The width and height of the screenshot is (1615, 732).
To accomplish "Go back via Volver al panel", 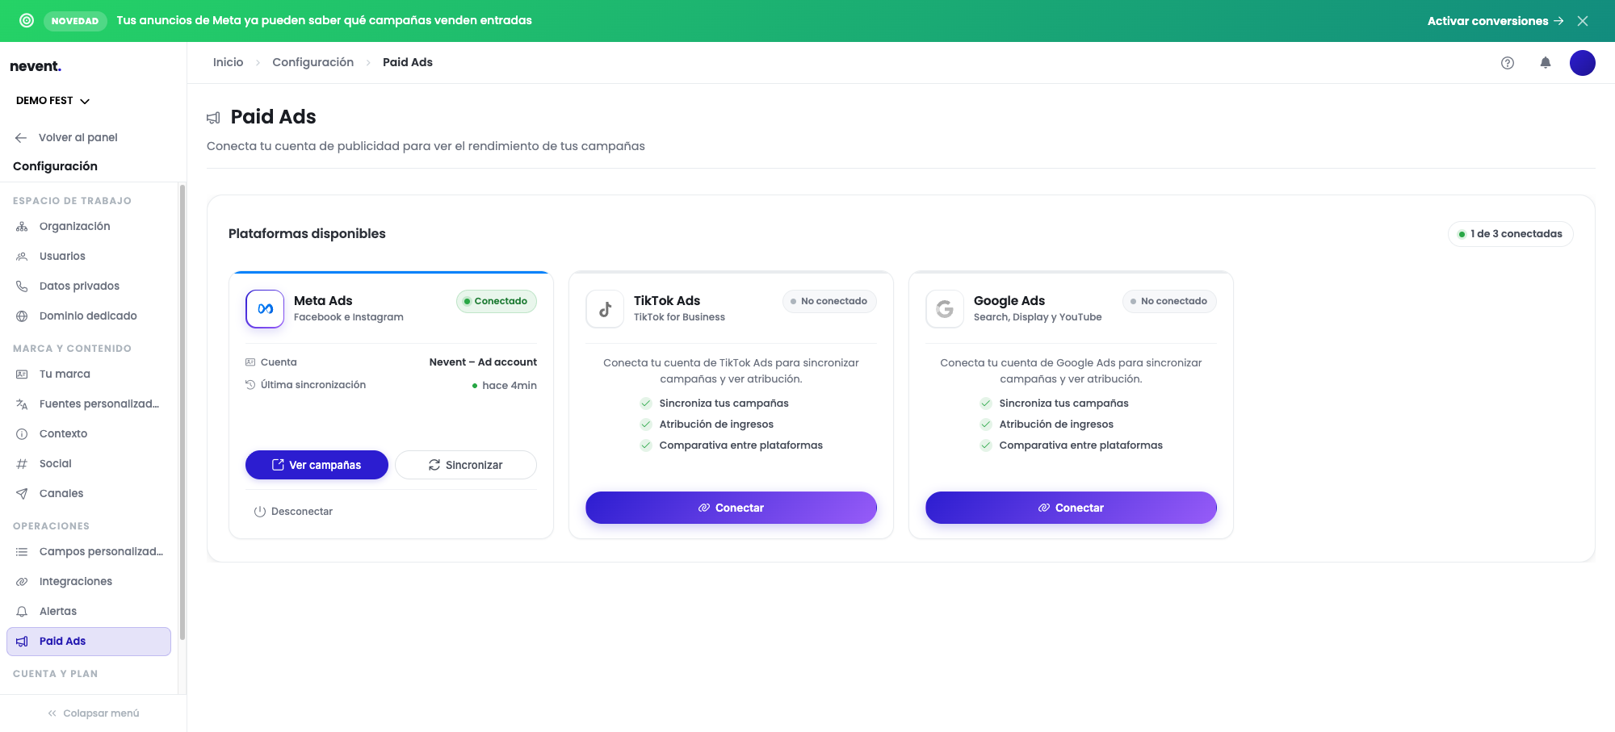I will 66,137.
